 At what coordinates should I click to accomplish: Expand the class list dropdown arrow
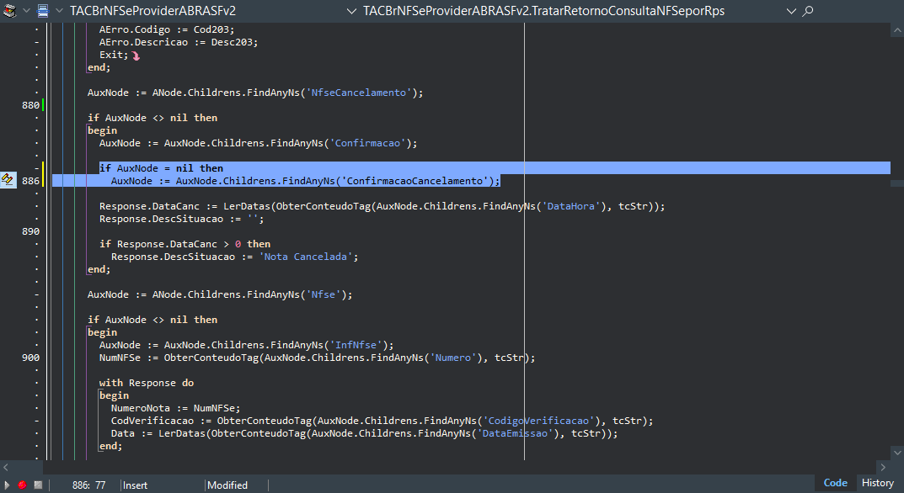351,11
